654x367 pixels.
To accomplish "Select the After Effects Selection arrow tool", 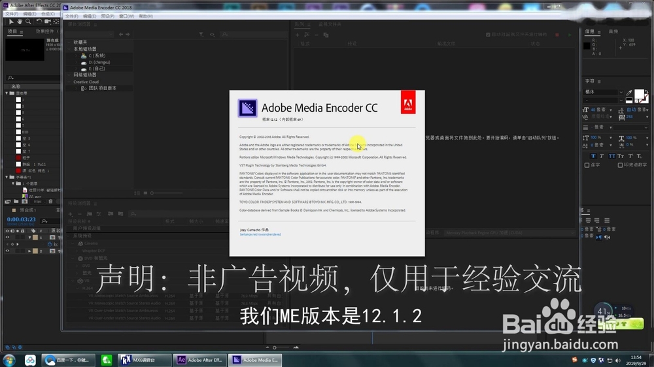I will click(x=11, y=22).
